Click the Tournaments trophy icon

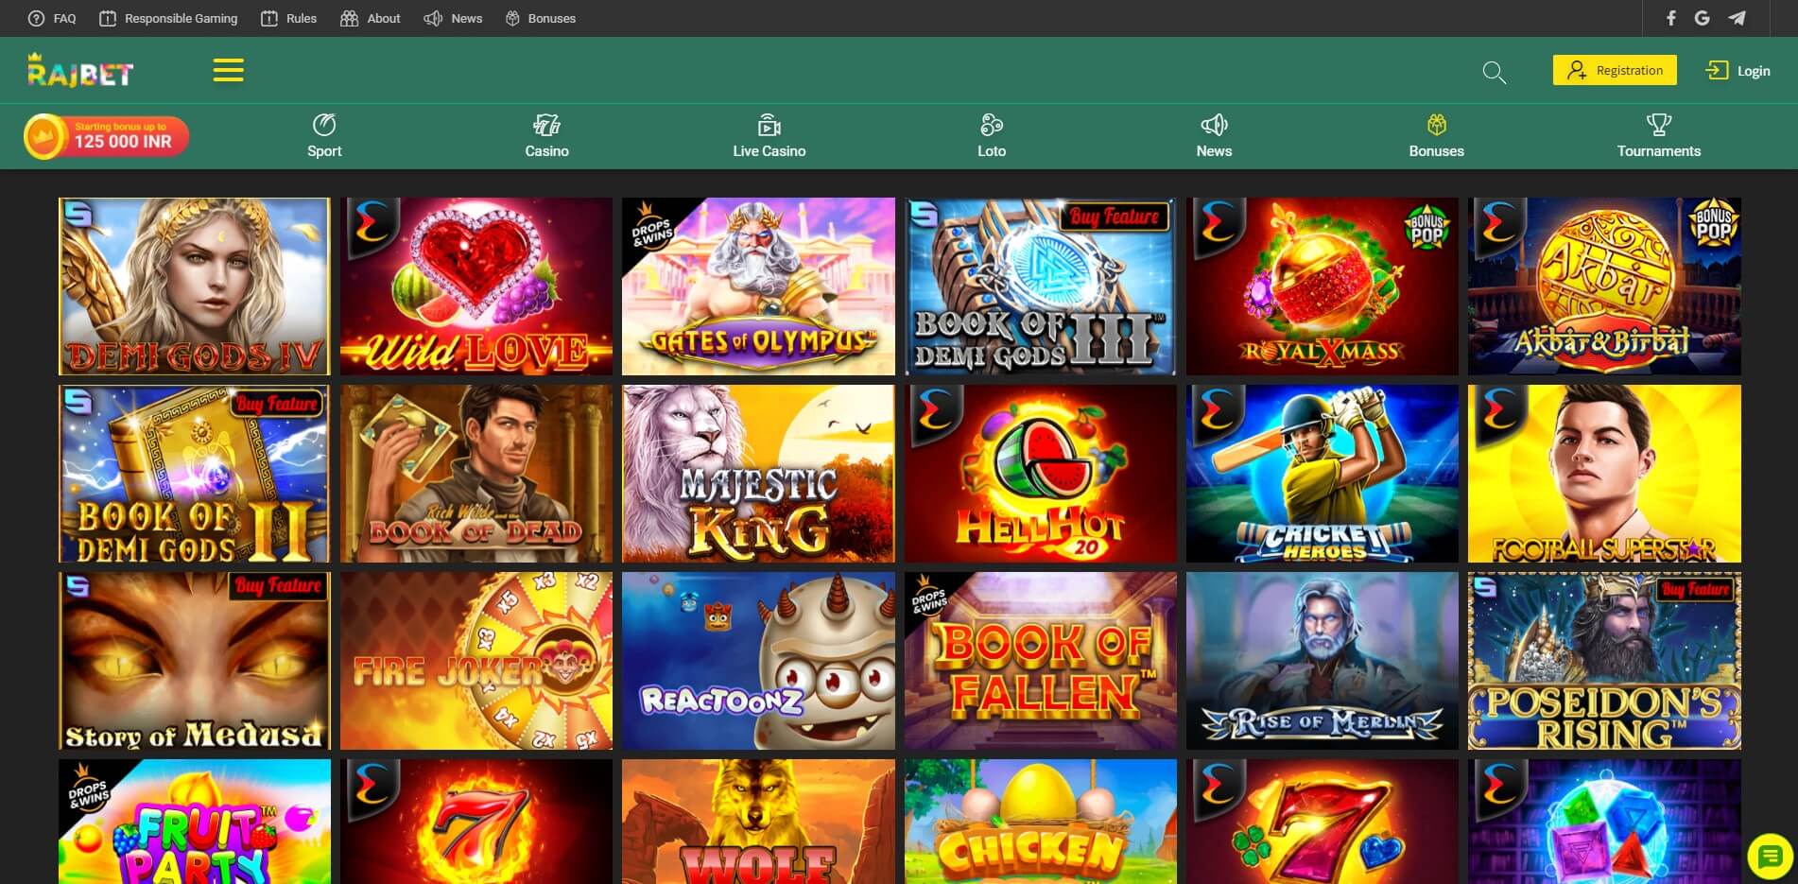(x=1659, y=125)
